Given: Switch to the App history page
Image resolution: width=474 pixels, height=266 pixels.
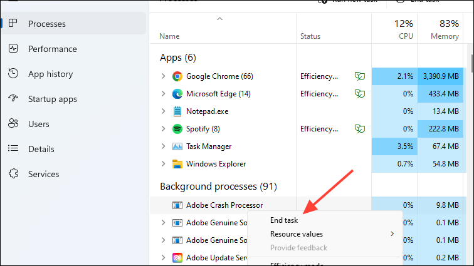Looking at the screenshot, I should point(51,74).
